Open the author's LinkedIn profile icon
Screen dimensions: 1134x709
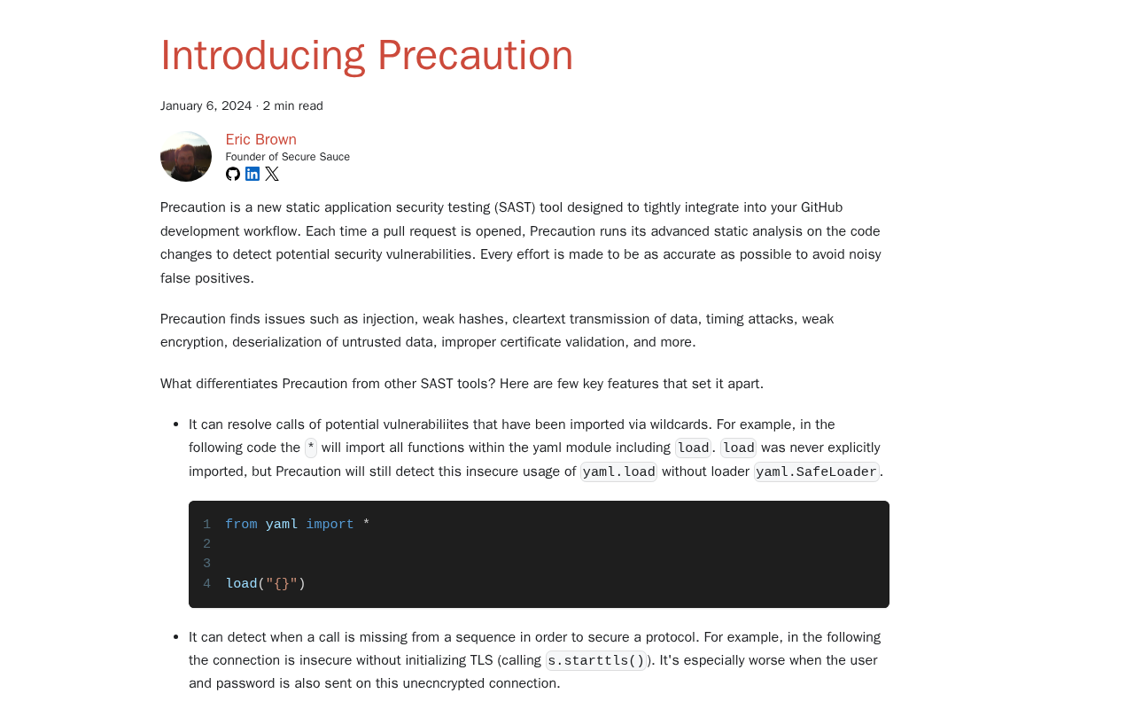pos(252,174)
